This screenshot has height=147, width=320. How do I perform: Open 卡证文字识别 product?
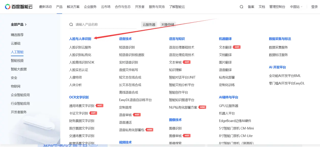click(x=78, y=113)
